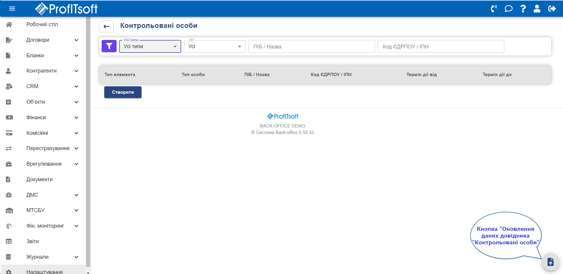This screenshot has height=274, width=563.
Task: Open the Усі dropdown selector
Action: point(215,46)
